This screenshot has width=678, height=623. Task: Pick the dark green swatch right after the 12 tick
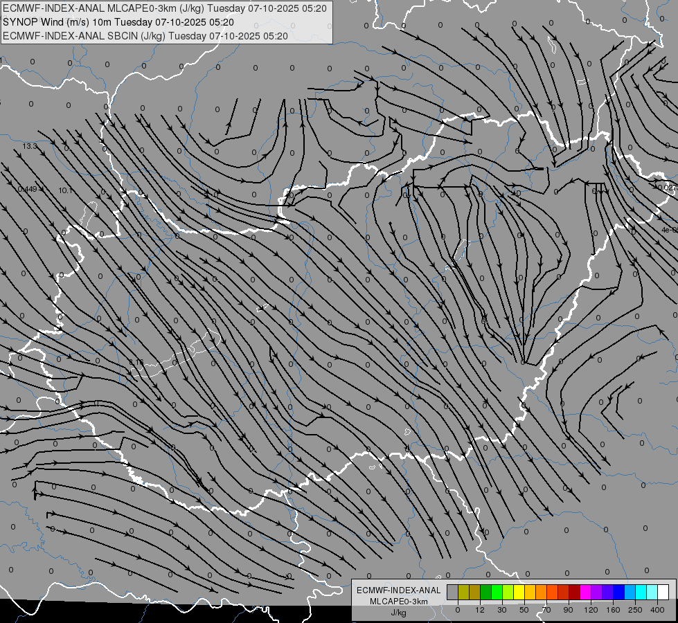coord(486,592)
